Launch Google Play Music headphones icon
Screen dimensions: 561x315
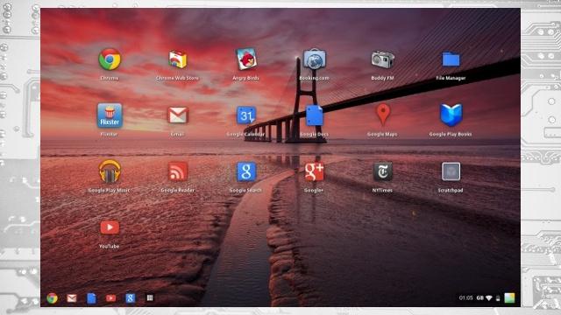(x=110, y=171)
